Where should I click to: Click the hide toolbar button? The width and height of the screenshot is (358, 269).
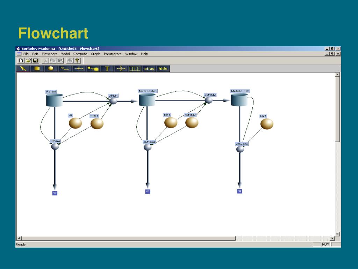pyautogui.click(x=163, y=68)
